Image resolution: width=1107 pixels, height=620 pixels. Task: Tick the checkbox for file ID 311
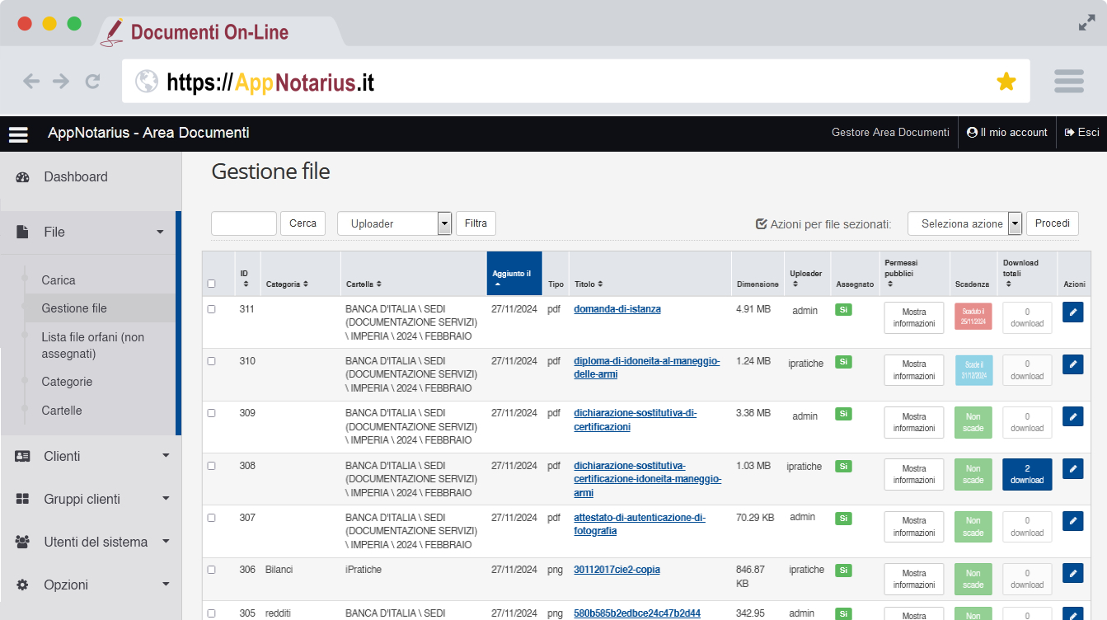pos(212,309)
